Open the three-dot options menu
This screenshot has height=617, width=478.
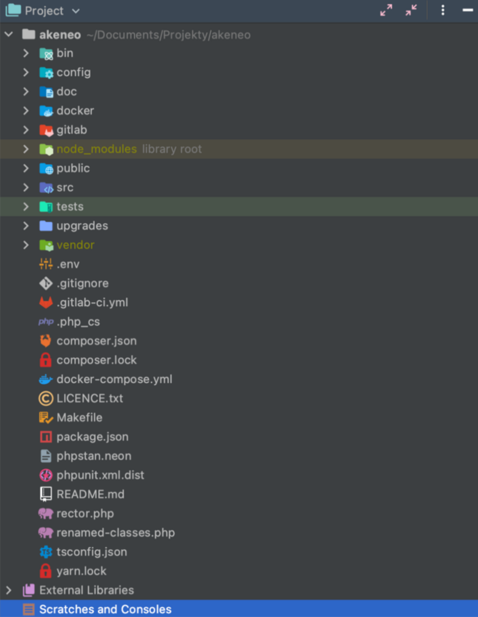tap(443, 10)
